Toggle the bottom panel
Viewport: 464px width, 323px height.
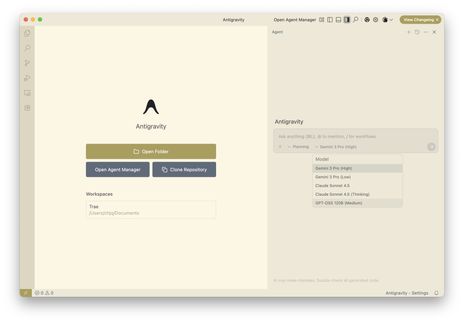pyautogui.click(x=339, y=19)
